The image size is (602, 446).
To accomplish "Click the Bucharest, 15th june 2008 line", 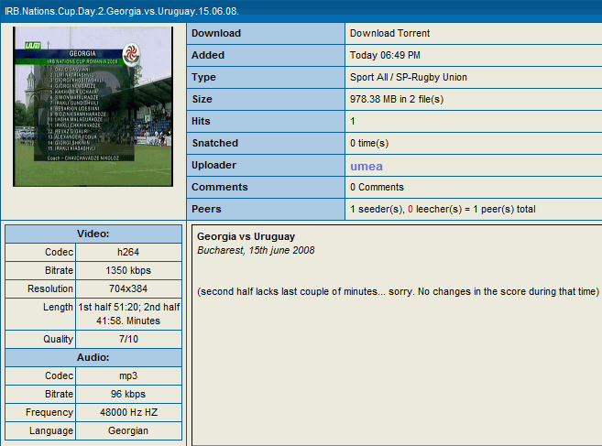I will [256, 250].
